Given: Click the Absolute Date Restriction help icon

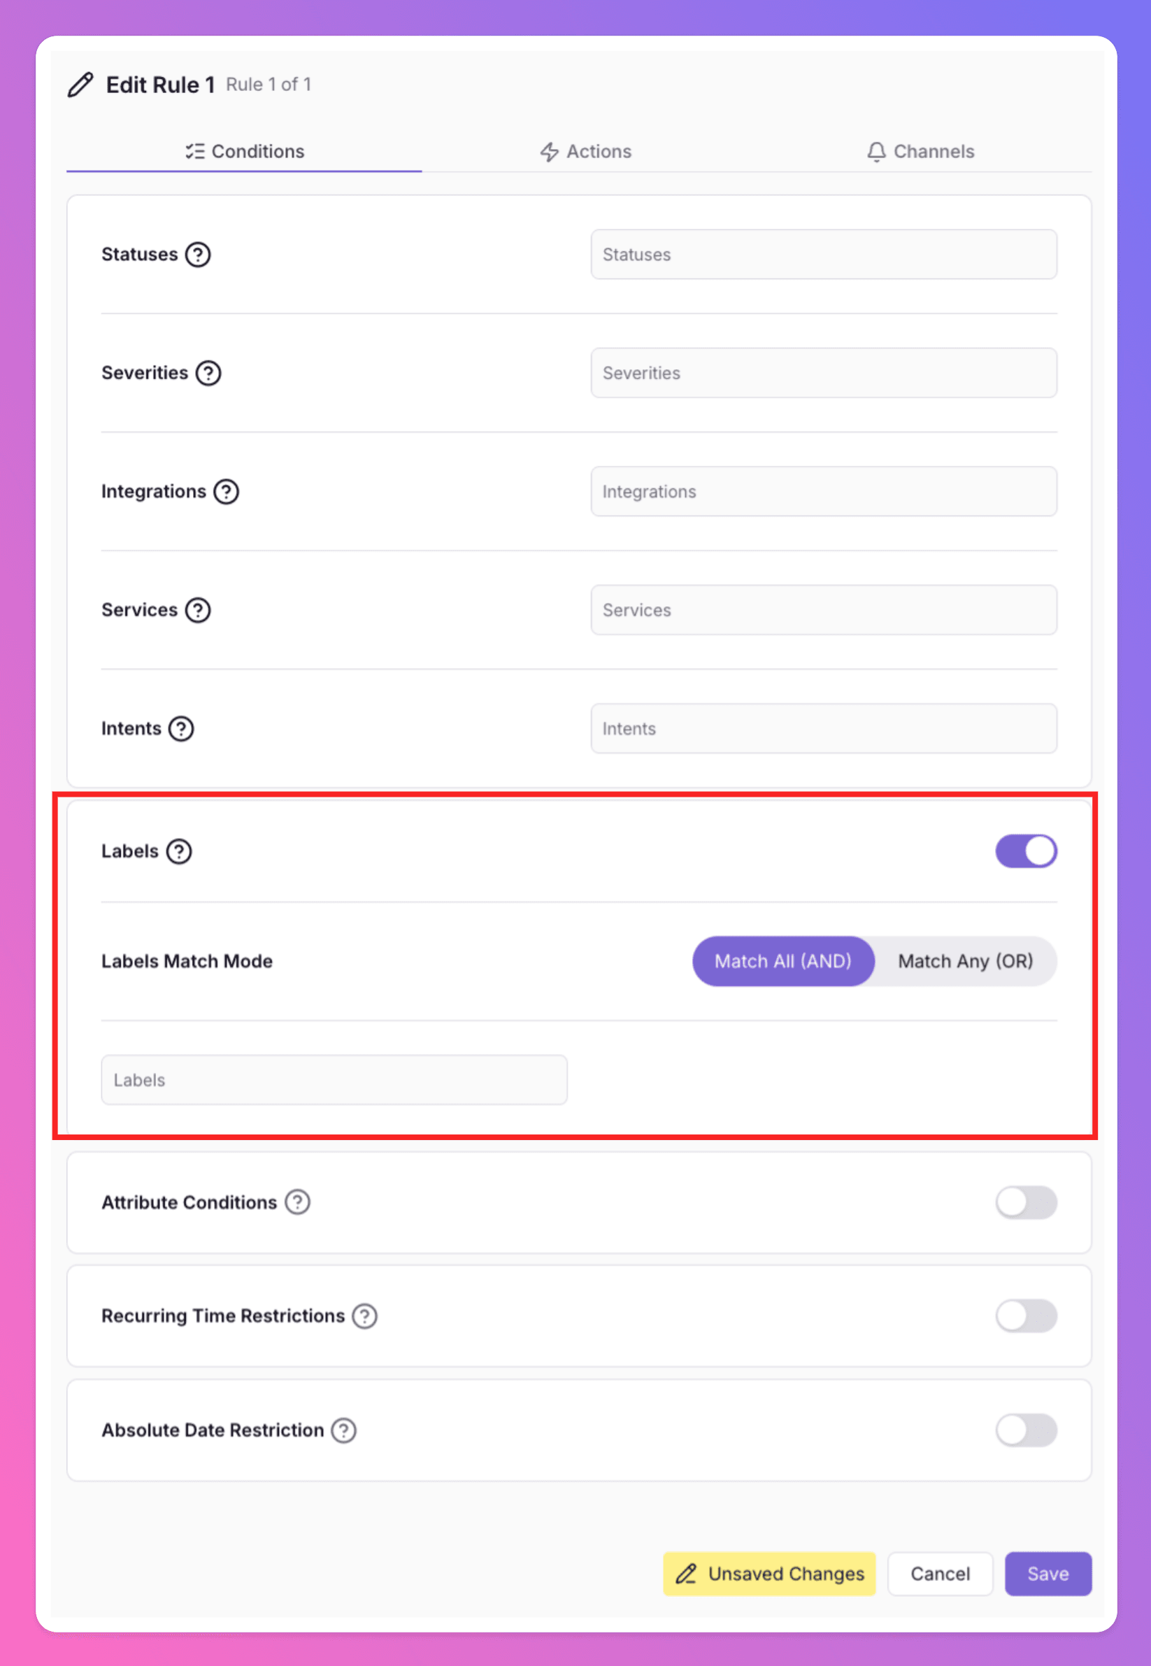Looking at the screenshot, I should click(x=344, y=1430).
